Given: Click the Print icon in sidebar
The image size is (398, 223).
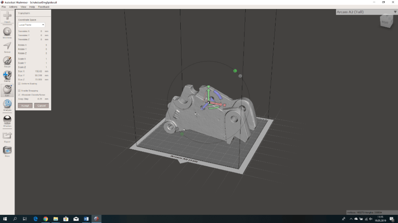Looking at the screenshot, I should point(7,150).
